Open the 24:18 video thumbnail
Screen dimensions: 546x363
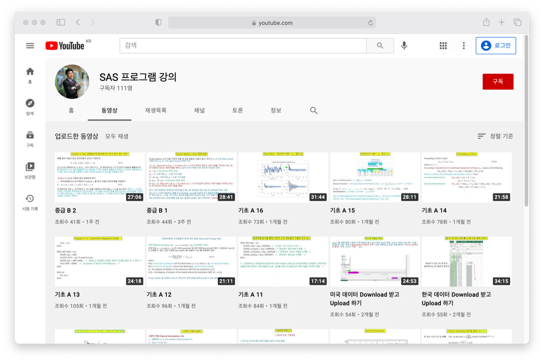tap(100, 261)
